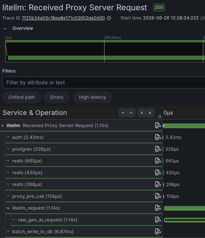Collapse the root litellm span
The height and width of the screenshot is (238, 205).
(x=3, y=126)
